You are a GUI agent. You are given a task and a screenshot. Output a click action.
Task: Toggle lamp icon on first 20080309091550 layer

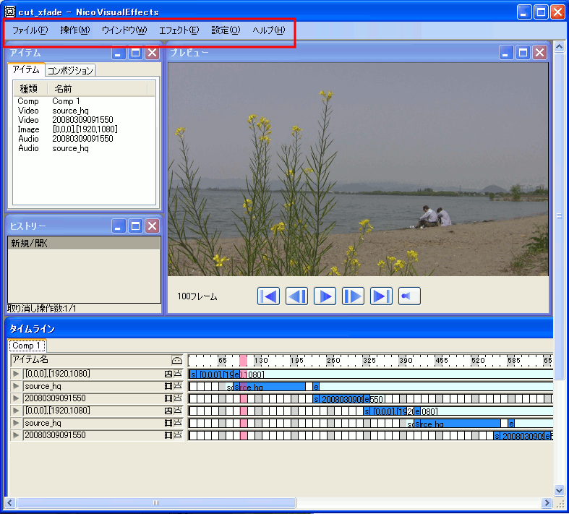tap(178, 398)
